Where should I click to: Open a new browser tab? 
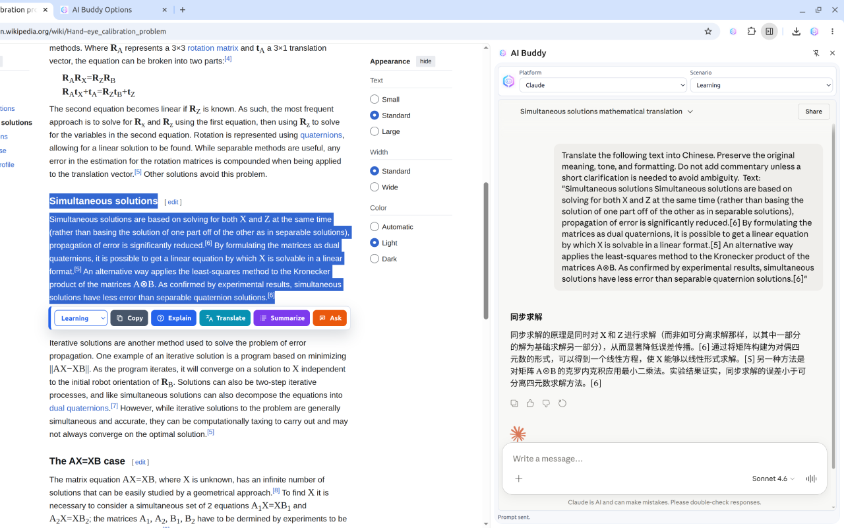click(x=183, y=10)
